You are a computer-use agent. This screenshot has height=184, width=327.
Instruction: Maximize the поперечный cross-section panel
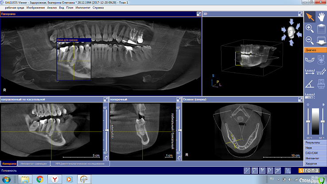coord(179,100)
